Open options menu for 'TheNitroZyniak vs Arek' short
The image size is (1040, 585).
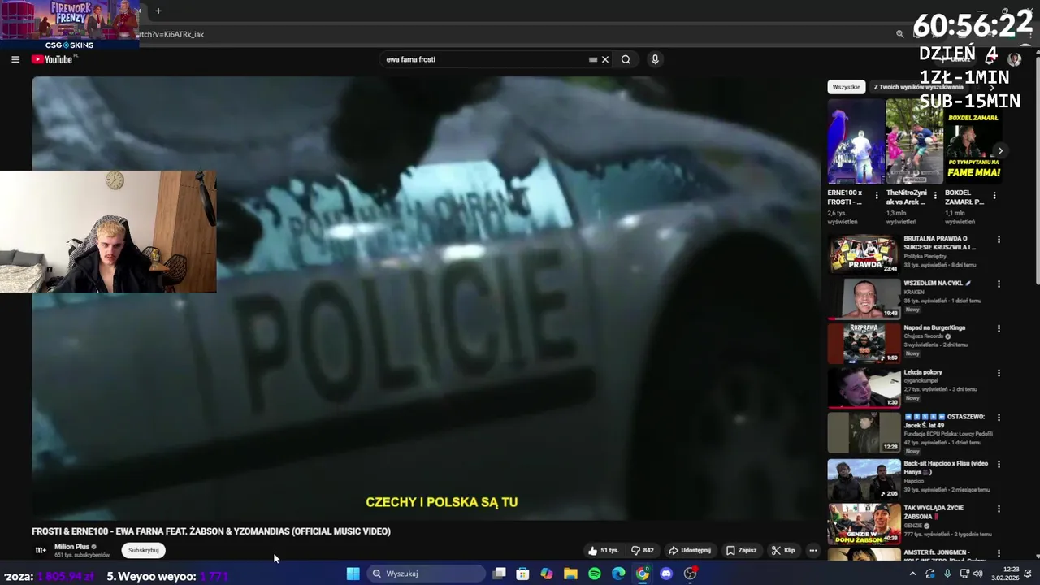click(x=935, y=196)
